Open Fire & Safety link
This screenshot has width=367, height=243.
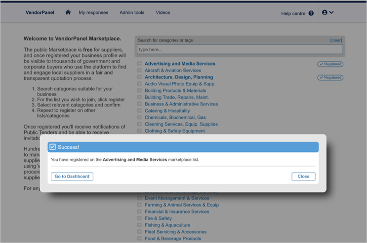[x=158, y=218]
